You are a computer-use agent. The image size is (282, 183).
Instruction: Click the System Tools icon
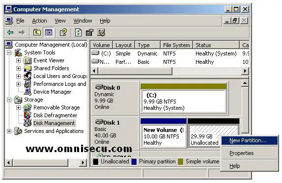18,52
